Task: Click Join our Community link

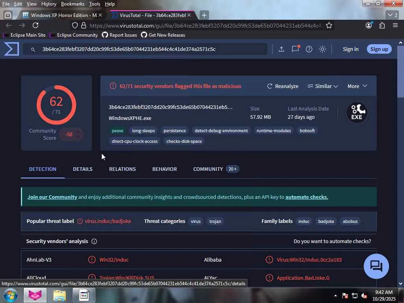Action: (52, 197)
